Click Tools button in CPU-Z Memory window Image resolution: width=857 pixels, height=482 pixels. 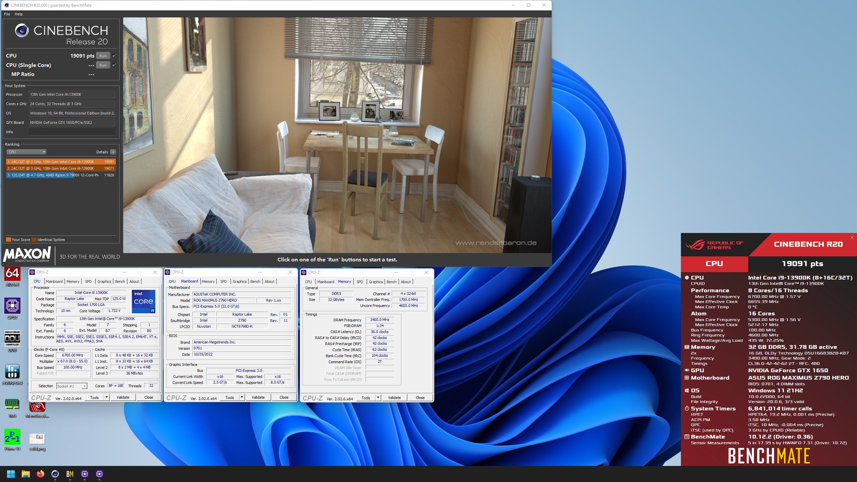(x=366, y=398)
